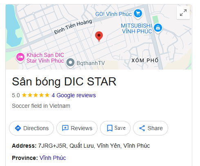The width and height of the screenshot is (200, 166).
Task: Follow the Vĩnh Phúc province link
Action: tap(53, 158)
